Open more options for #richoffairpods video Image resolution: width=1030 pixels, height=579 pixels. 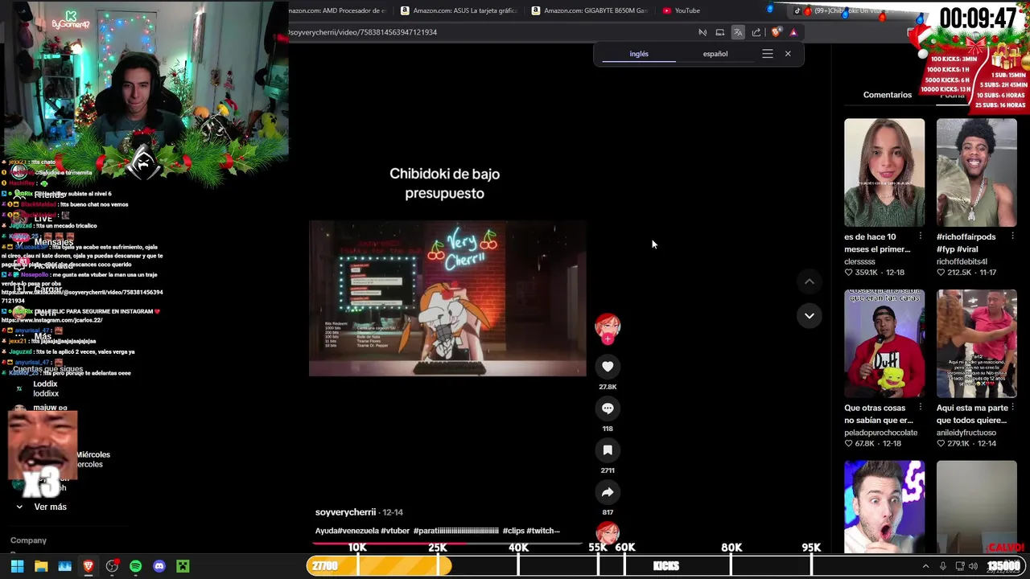pos(1012,236)
